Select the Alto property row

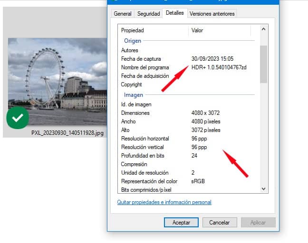[x=188, y=130]
